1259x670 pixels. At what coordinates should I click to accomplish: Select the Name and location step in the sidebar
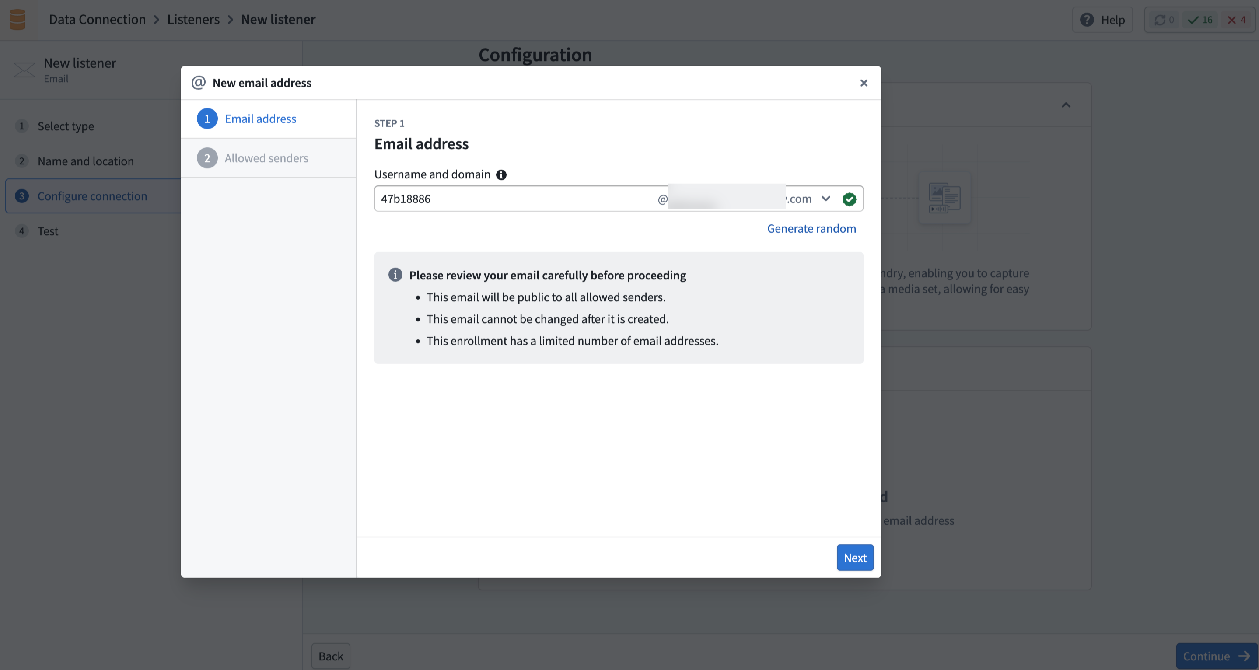tap(86, 161)
